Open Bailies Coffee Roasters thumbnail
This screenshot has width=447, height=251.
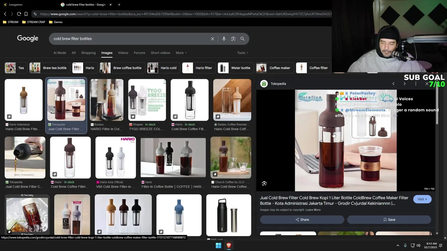[x=232, y=100]
